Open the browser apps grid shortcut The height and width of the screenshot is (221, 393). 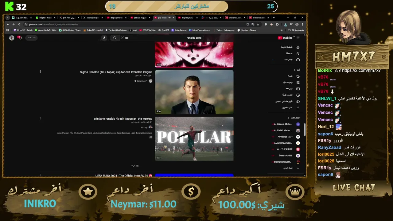pos(8,30)
